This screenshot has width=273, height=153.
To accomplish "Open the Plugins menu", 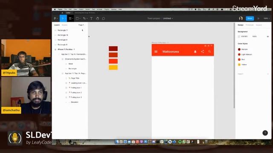I will [x=107, y=9].
